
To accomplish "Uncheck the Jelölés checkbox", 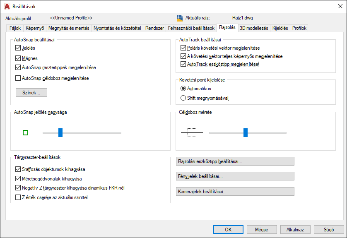I will pos(18,48).
